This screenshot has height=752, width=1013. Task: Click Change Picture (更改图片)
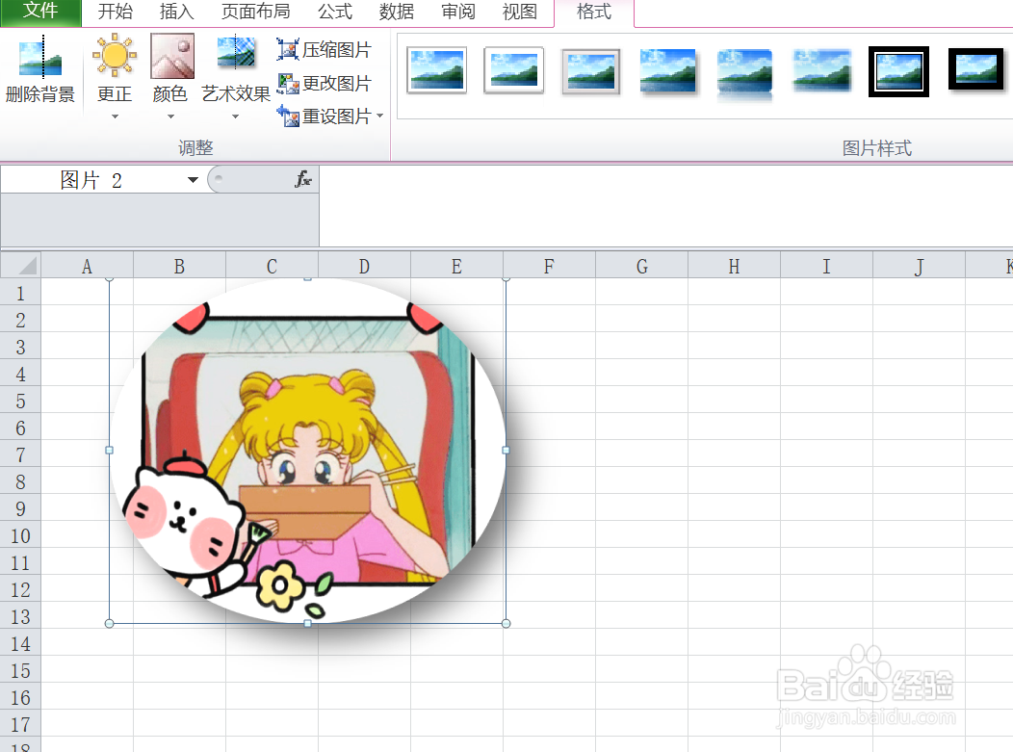click(324, 84)
